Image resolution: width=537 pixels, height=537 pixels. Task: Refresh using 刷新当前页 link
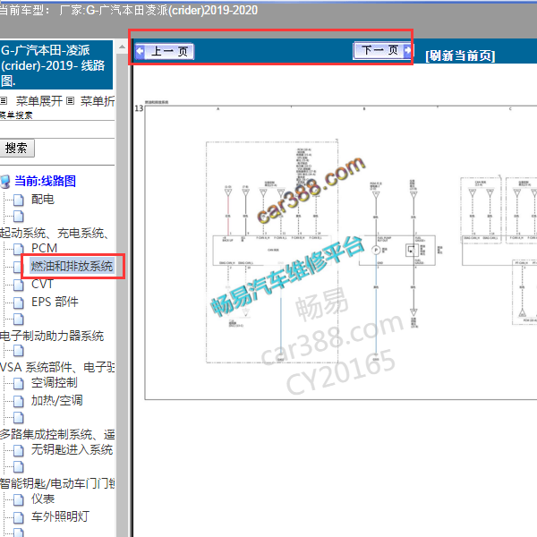460,55
